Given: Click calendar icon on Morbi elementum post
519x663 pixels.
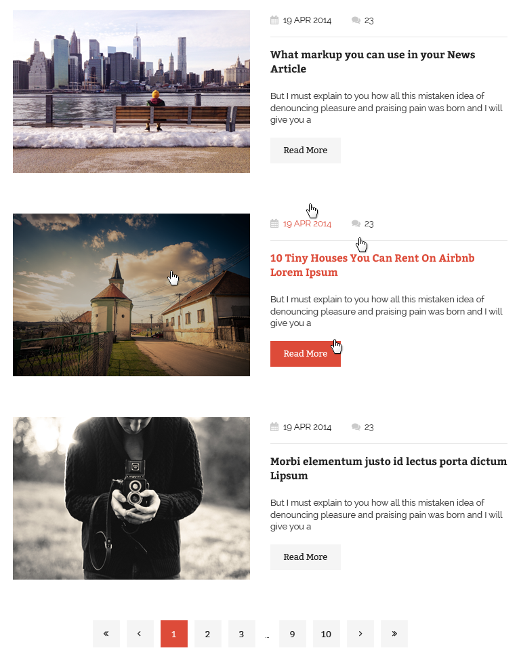Looking at the screenshot, I should click(274, 426).
